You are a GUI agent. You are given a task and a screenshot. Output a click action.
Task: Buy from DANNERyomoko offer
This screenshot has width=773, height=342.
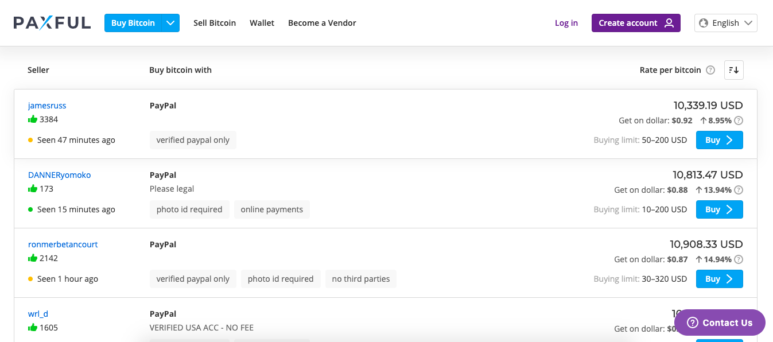(720, 209)
